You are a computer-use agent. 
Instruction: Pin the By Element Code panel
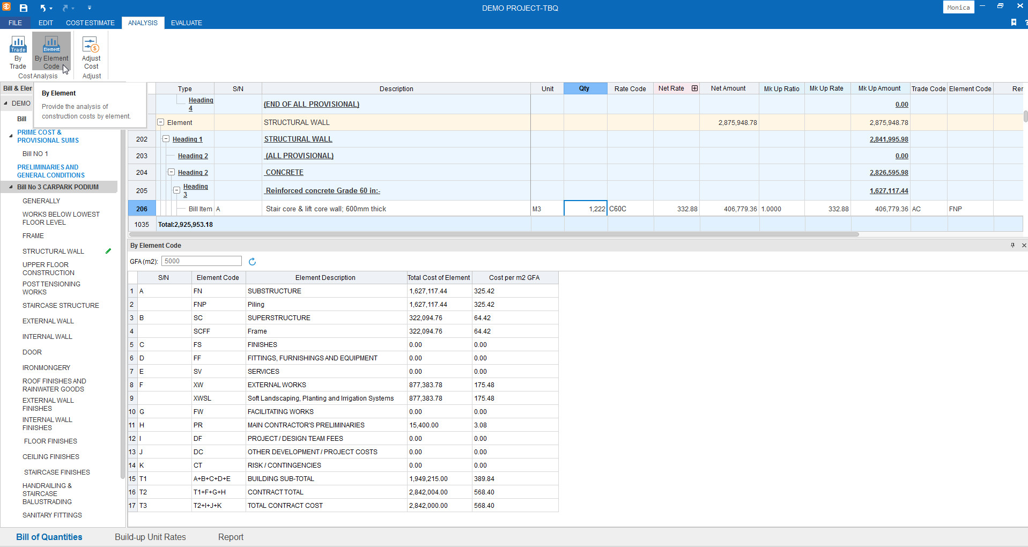[x=1012, y=245]
